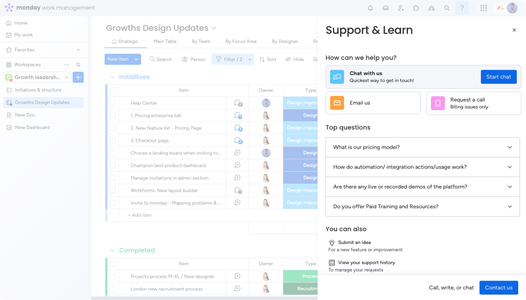The height and width of the screenshot is (300, 526).
Task: Open the inbox tray icon
Action: 385,8
